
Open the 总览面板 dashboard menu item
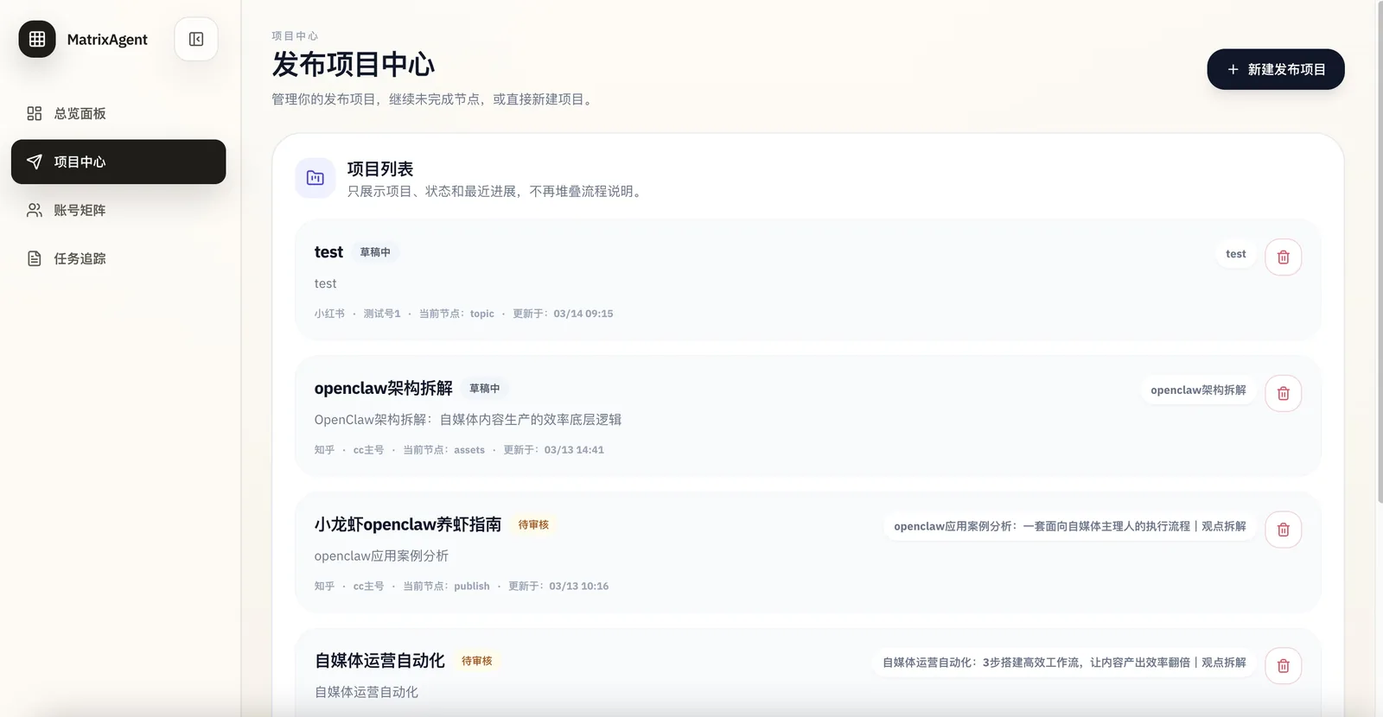point(118,113)
